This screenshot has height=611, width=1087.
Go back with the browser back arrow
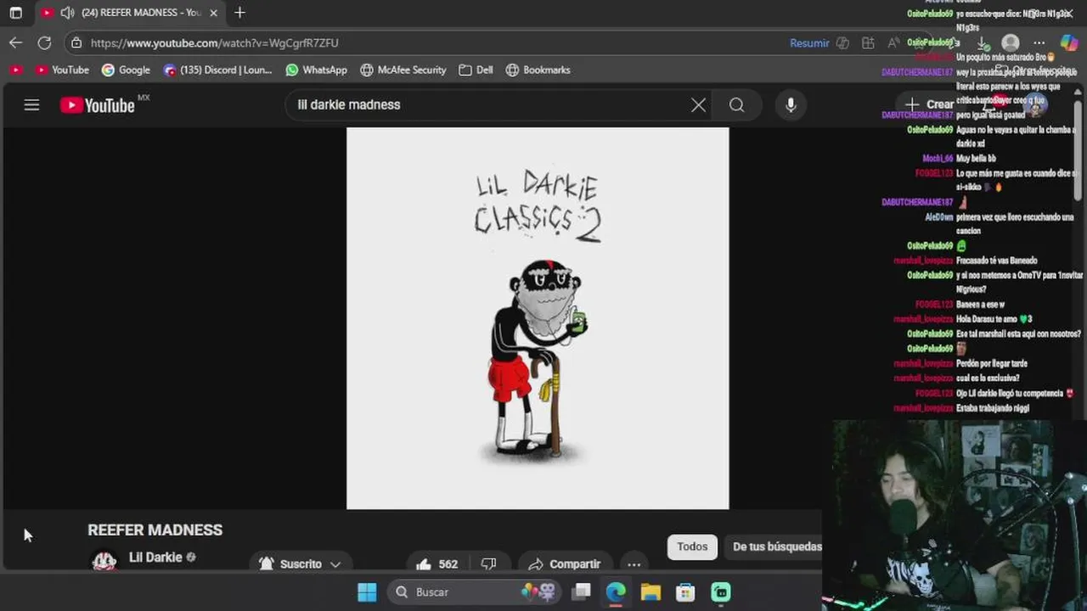[16, 42]
